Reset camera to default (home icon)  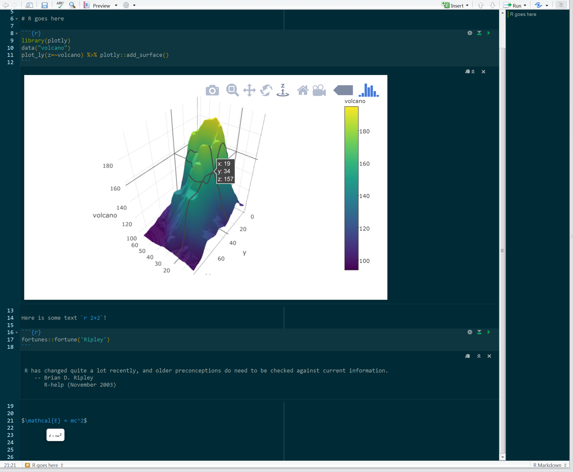303,90
